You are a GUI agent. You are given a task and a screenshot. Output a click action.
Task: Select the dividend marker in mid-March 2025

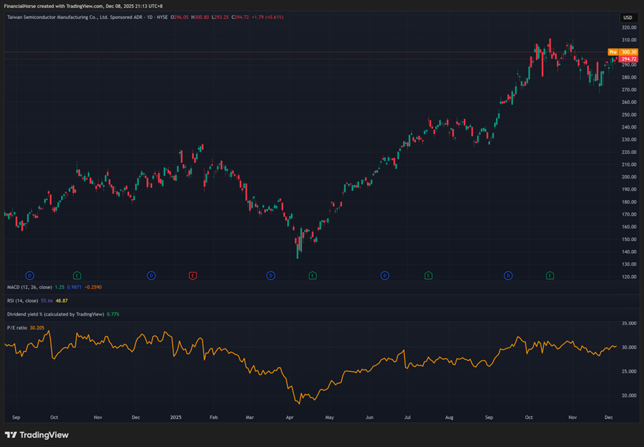(271, 275)
